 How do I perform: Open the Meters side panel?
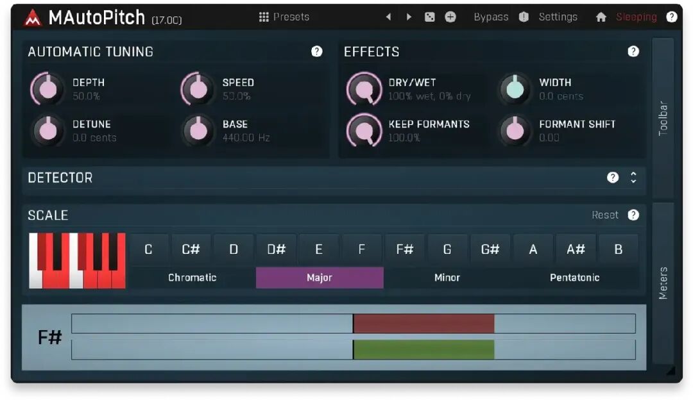663,283
